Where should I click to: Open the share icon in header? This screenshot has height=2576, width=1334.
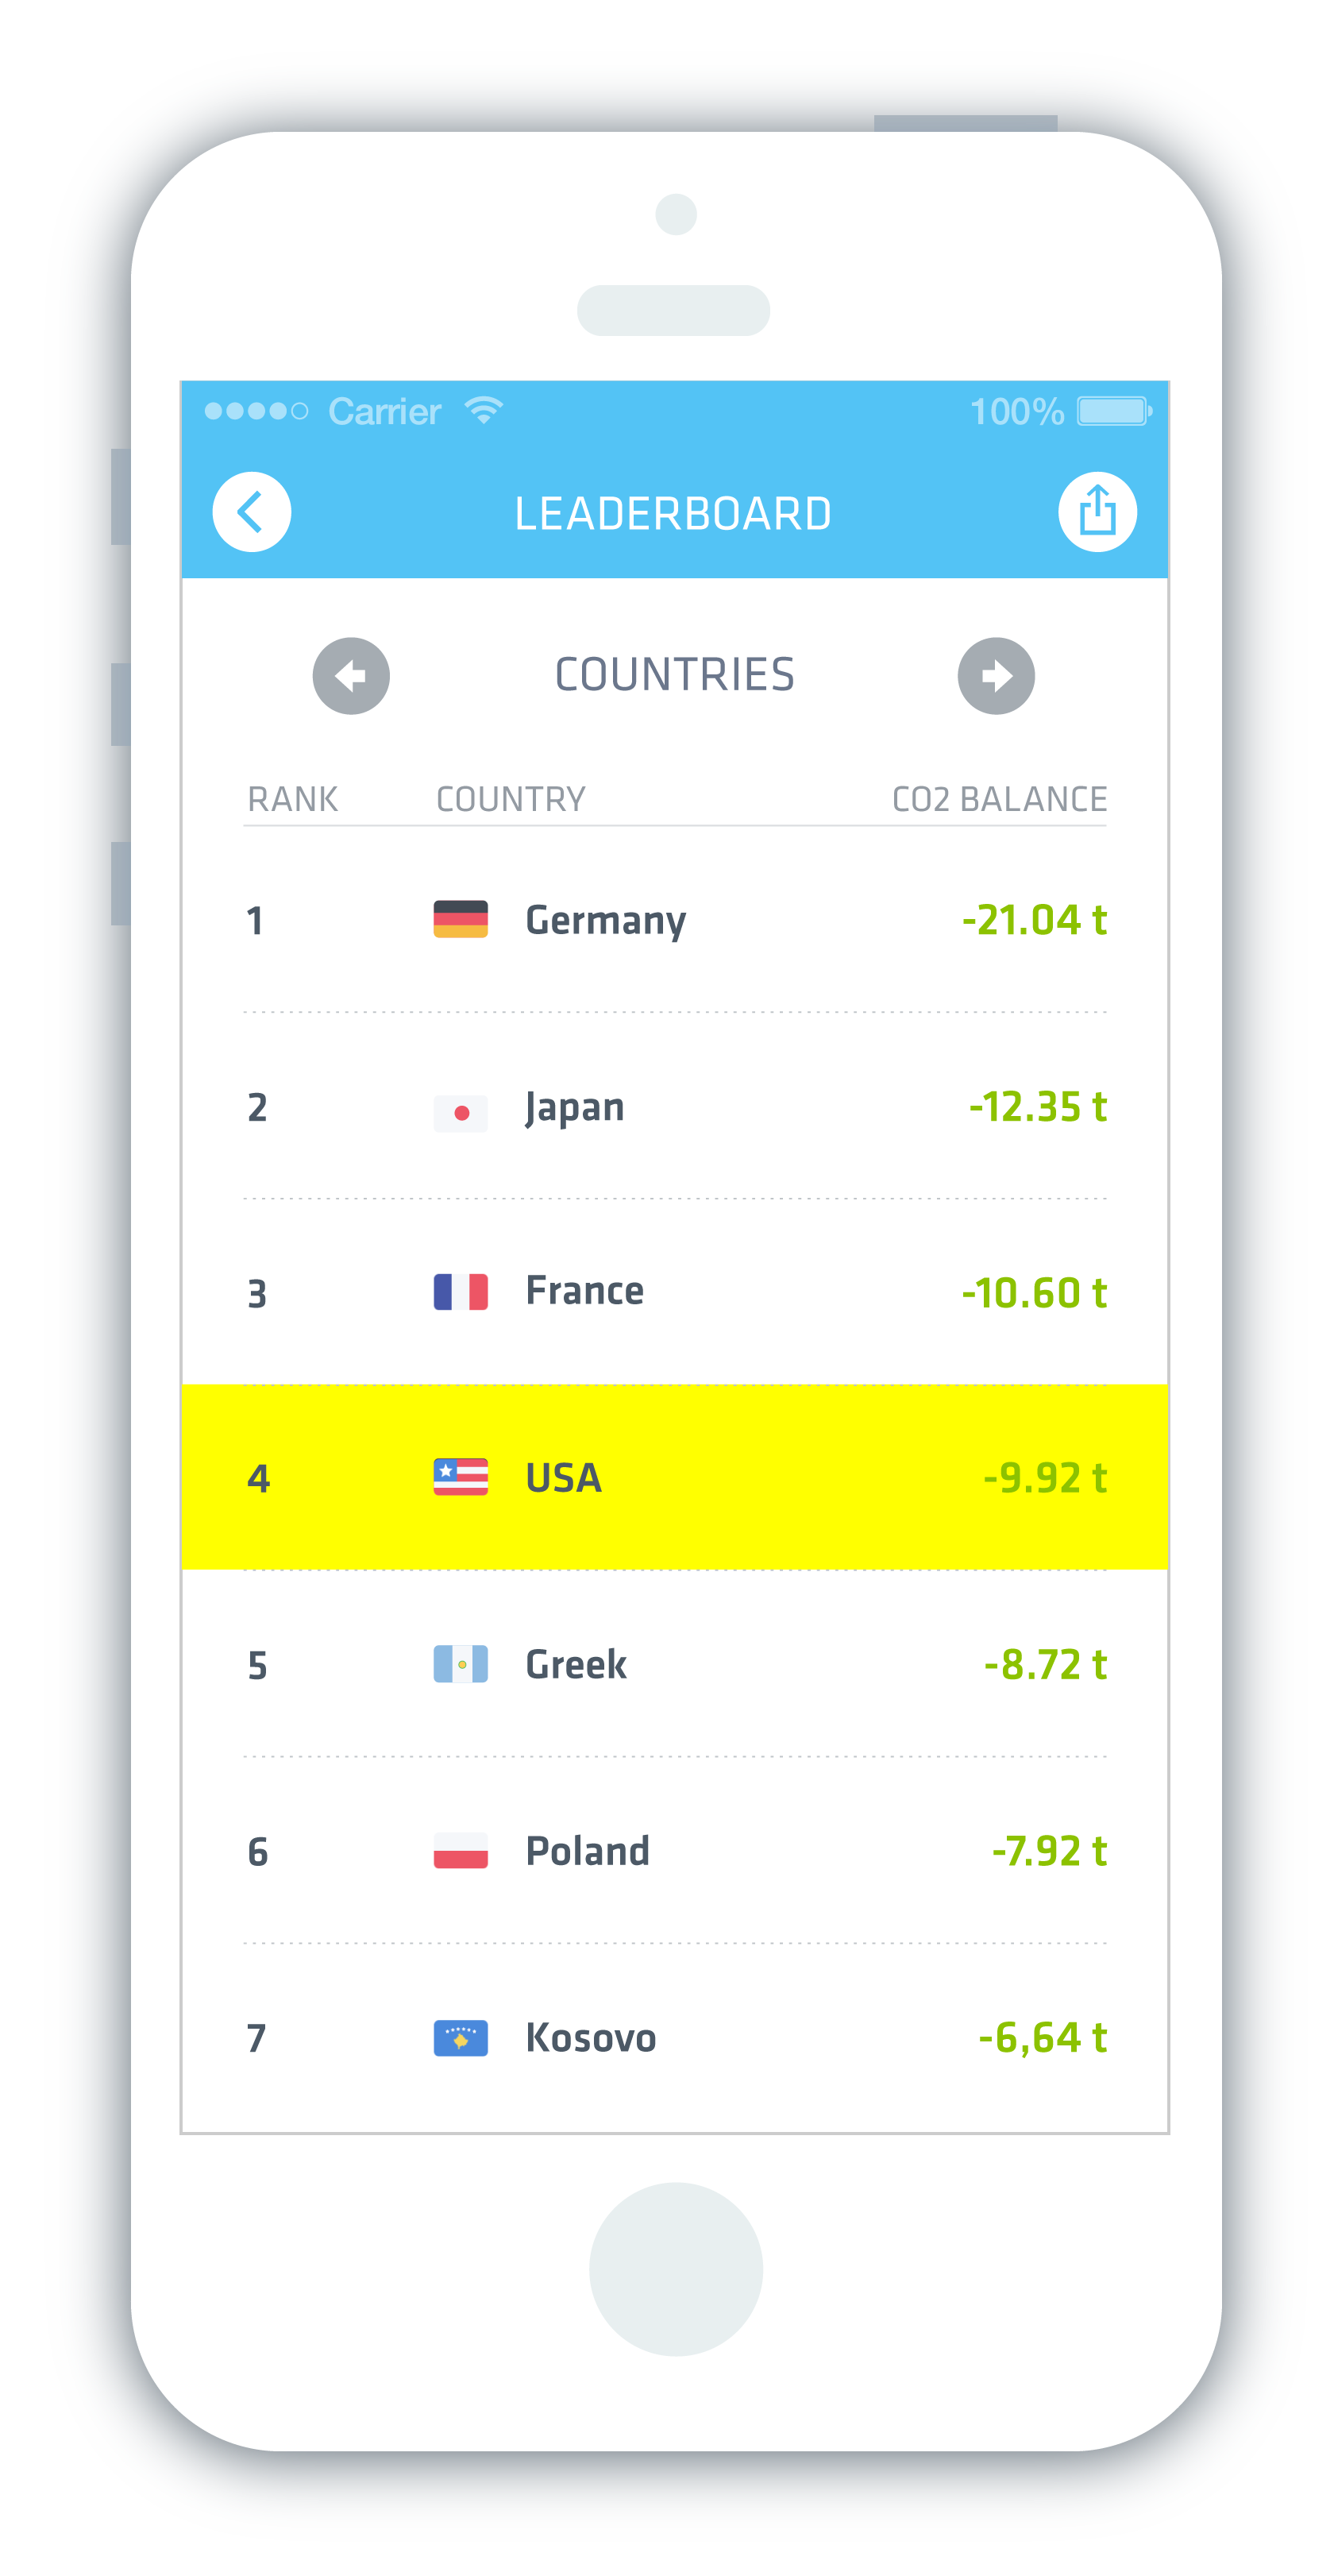tap(1097, 512)
